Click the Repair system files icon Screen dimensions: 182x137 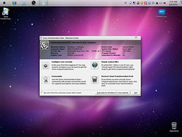pyautogui.click(x=95, y=65)
